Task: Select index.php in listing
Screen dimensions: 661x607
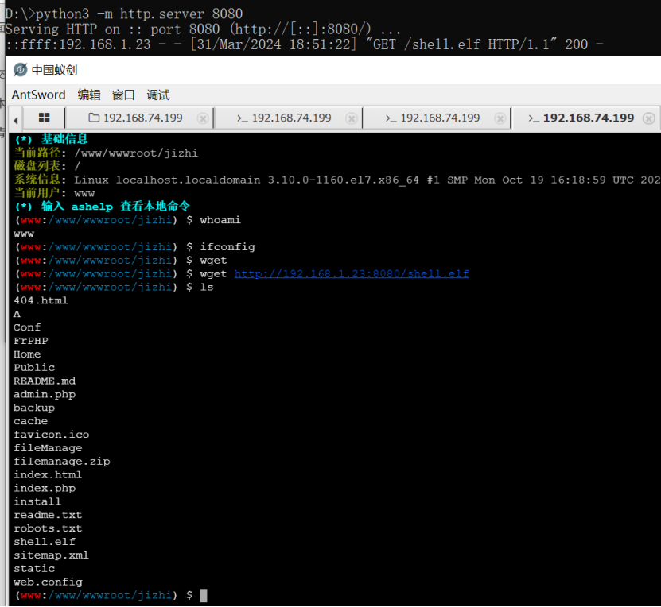Action: pyautogui.click(x=45, y=489)
